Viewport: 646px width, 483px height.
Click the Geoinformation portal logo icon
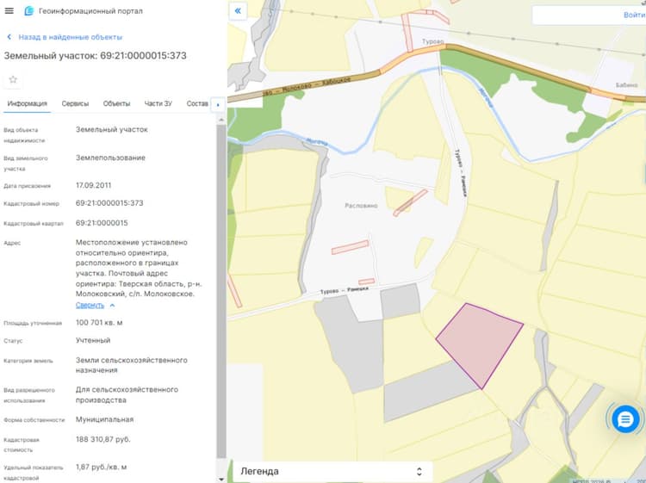(28, 10)
